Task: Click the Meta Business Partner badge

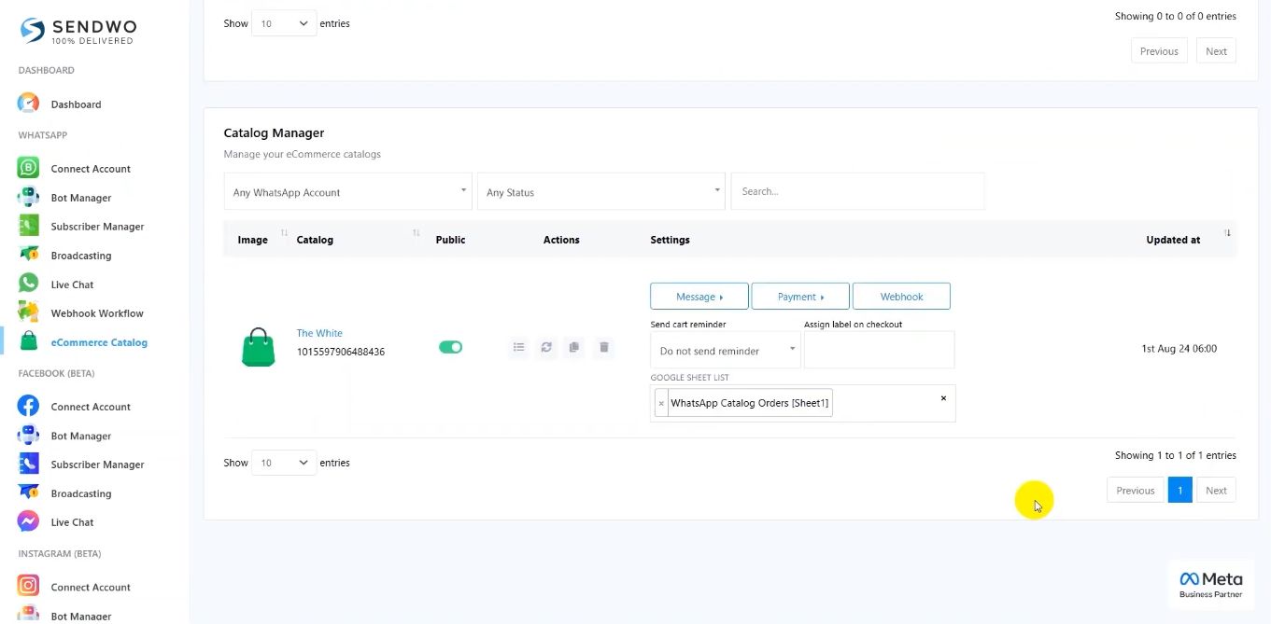Action: pos(1210,585)
